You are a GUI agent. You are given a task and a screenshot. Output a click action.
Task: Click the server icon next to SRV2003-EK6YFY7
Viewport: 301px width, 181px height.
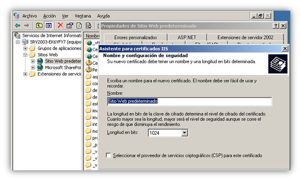pos(25,42)
